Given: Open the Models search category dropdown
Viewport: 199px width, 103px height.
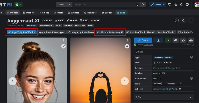Looking at the screenshot, I should (x=64, y=5).
